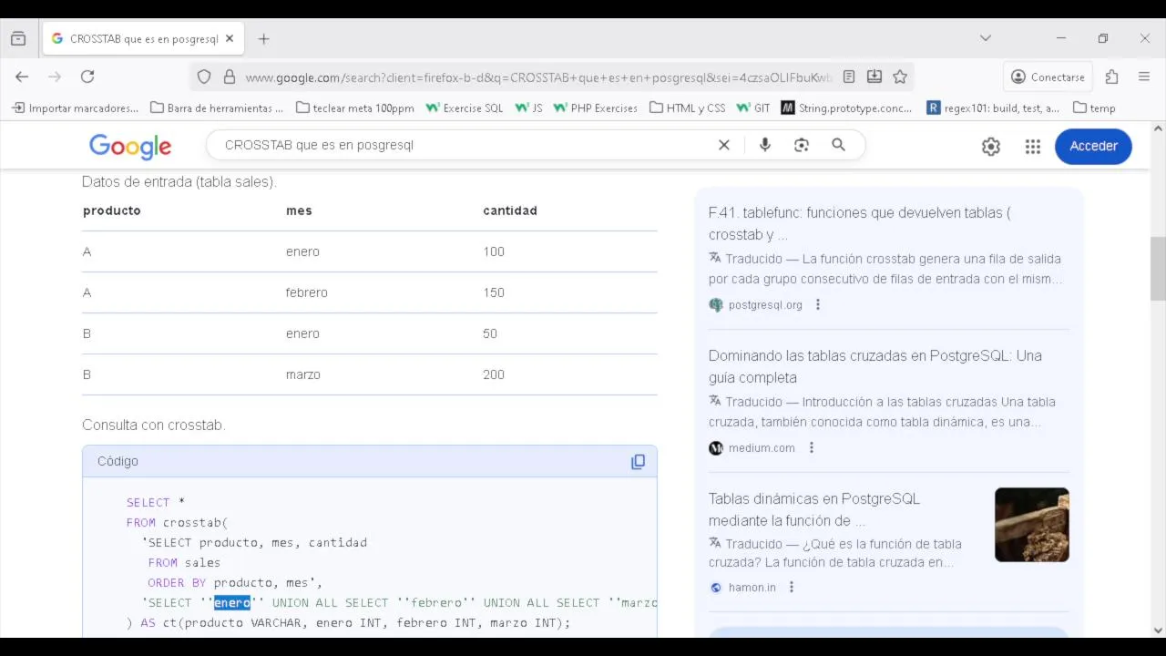Open HTML y CSS bookmarks folder
This screenshot has width=1166, height=656.
[x=688, y=108]
